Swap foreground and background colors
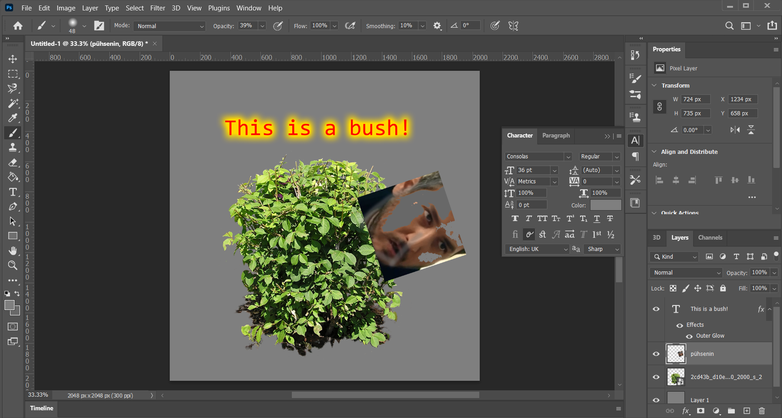 coord(17,293)
